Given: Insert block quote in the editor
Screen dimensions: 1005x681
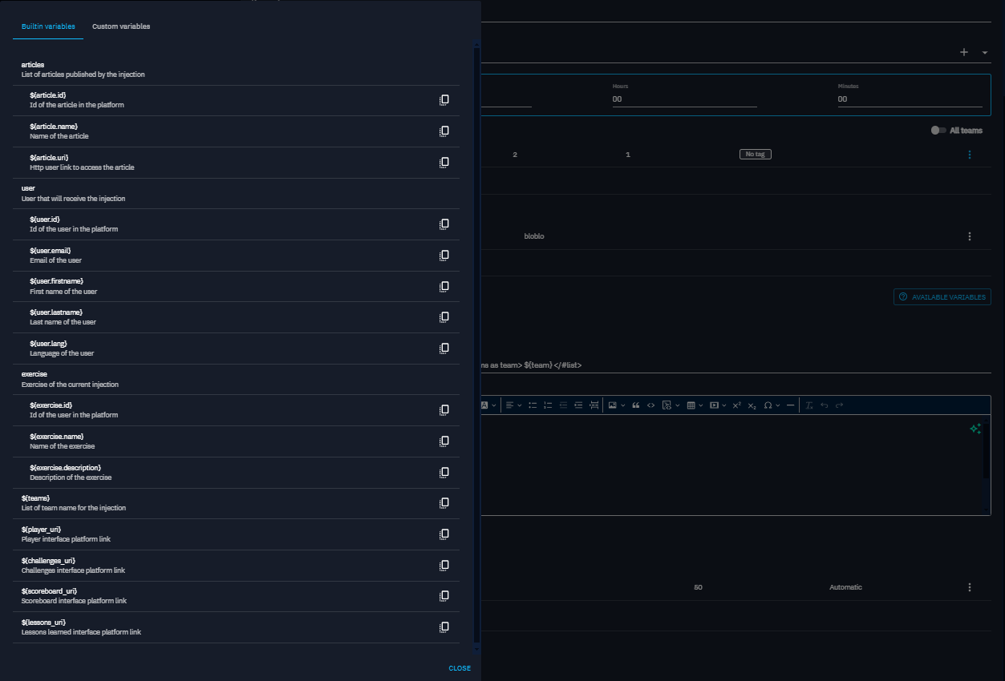Looking at the screenshot, I should (635, 405).
